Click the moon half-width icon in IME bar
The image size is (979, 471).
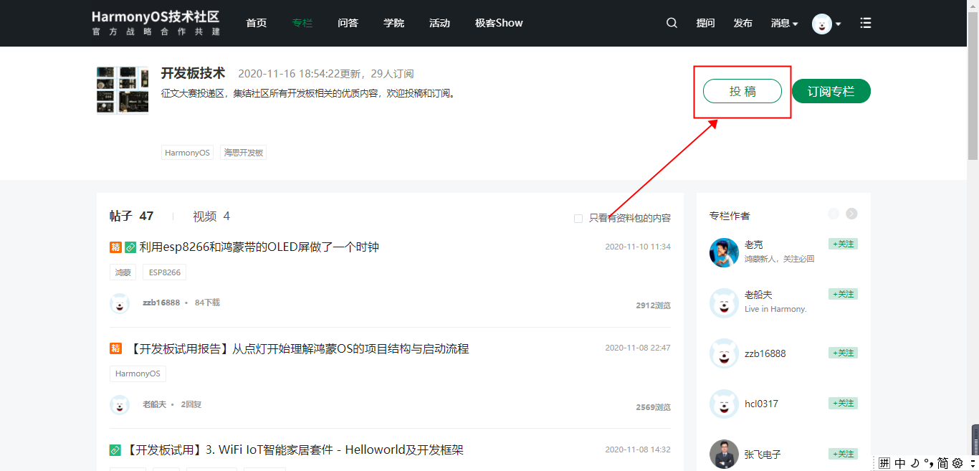pyautogui.click(x=915, y=463)
